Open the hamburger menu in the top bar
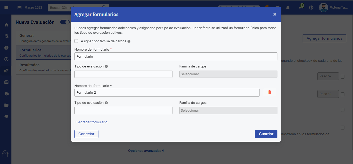Screen dimensions: 353x164 (x=6, y=8)
